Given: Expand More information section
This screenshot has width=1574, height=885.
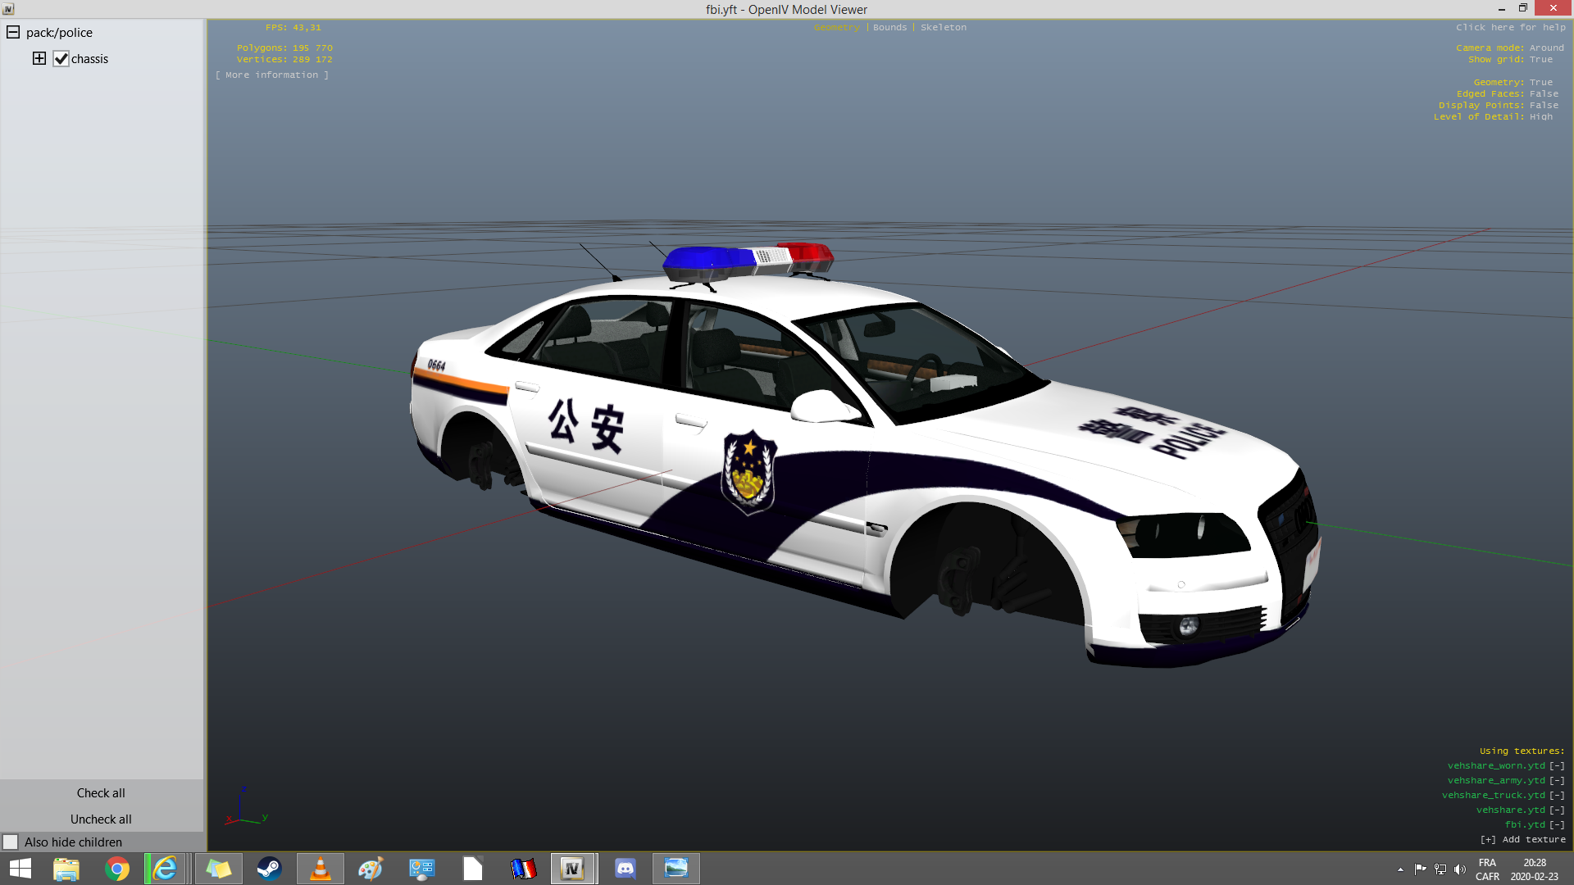Looking at the screenshot, I should [x=271, y=75].
